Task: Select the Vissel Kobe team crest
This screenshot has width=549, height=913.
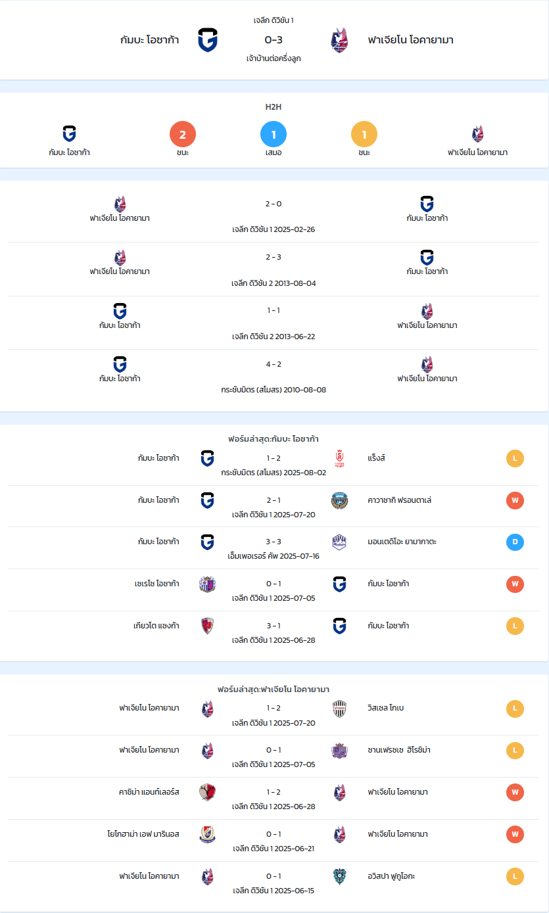Action: click(339, 709)
